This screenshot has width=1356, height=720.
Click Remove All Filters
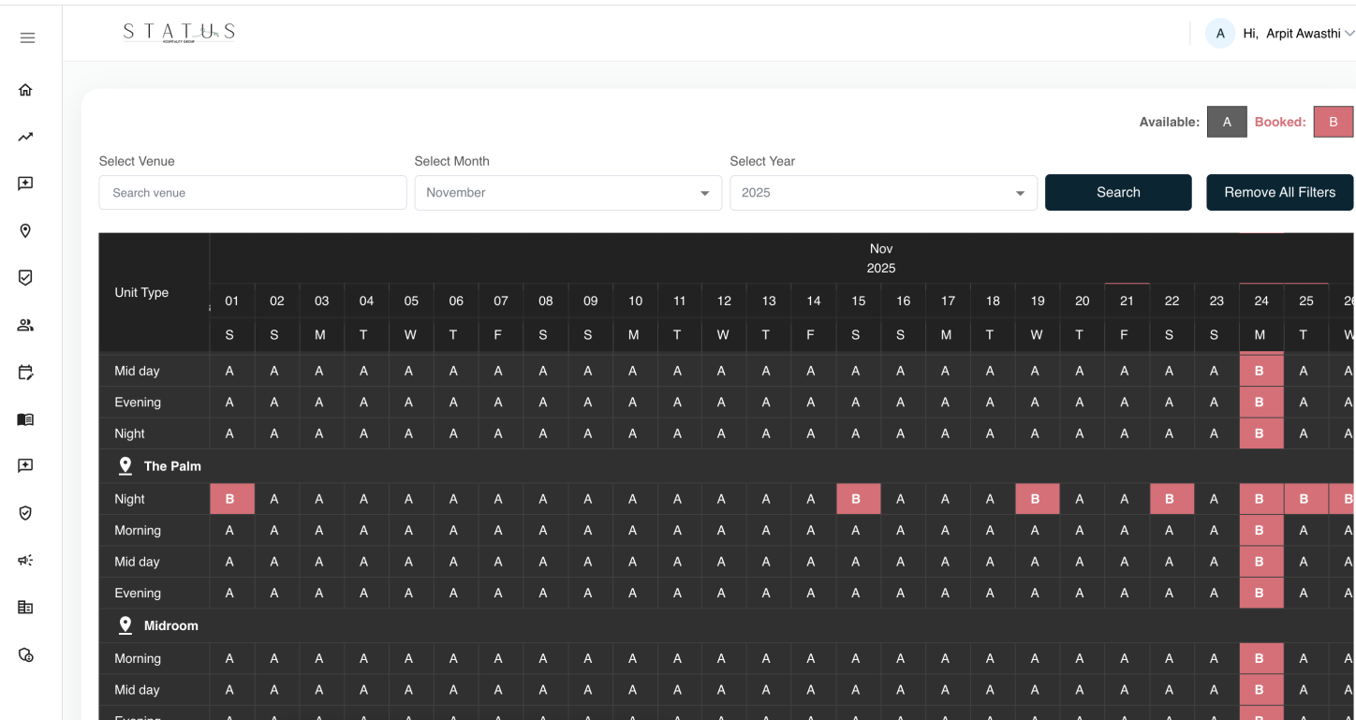(x=1279, y=192)
